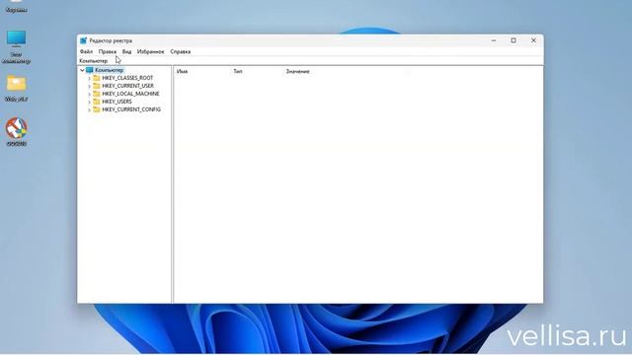Click the Registry Editor title bar icon

[x=83, y=40]
